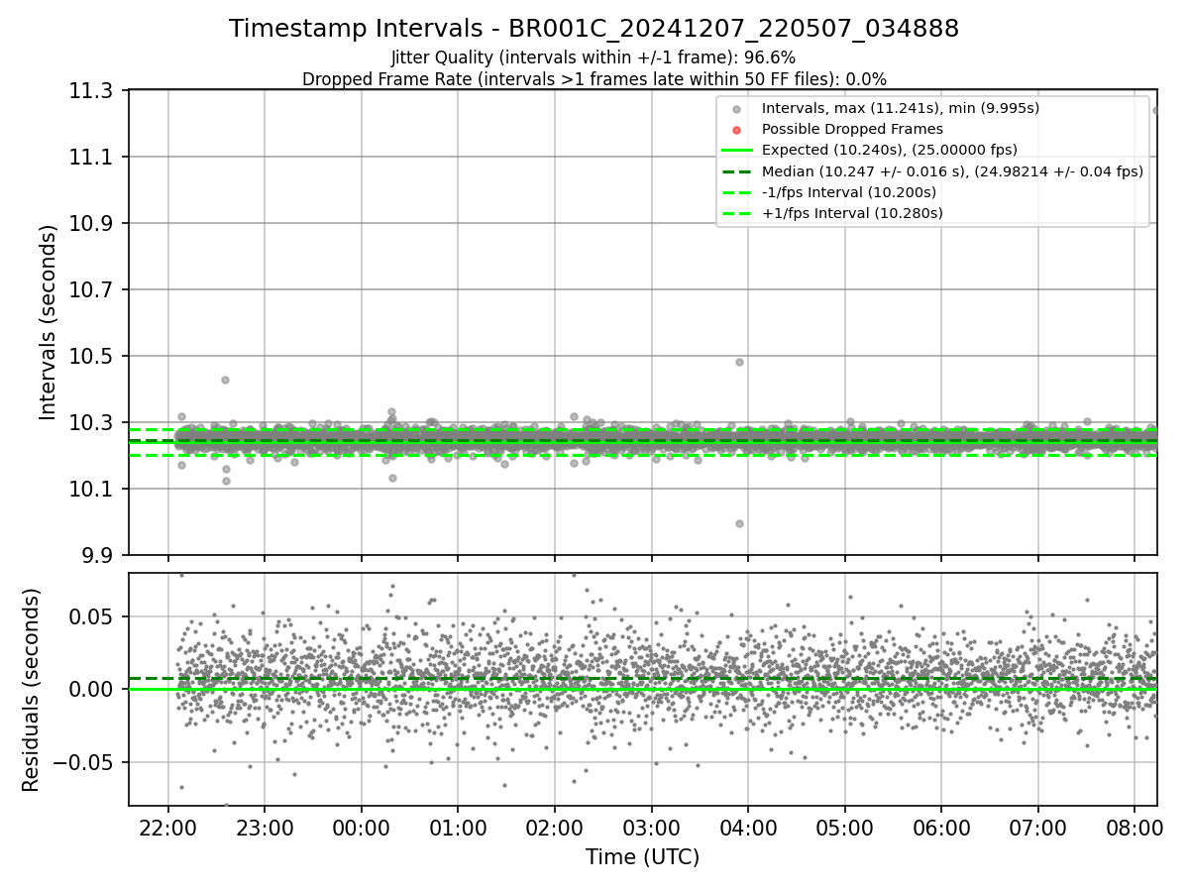The image size is (1189, 892).
Task: Click legend entry '-1/fps Interval (10.200s)'
Action: pos(849,192)
